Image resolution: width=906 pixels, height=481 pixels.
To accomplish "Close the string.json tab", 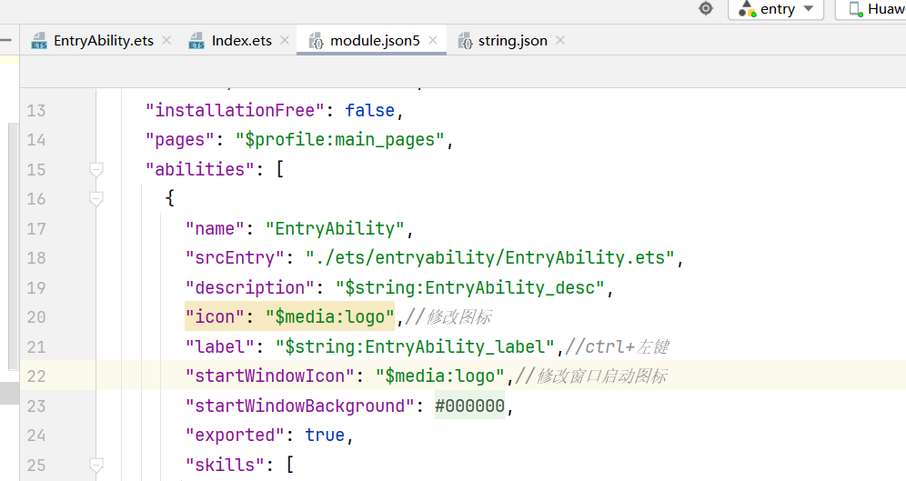I will pyautogui.click(x=560, y=40).
